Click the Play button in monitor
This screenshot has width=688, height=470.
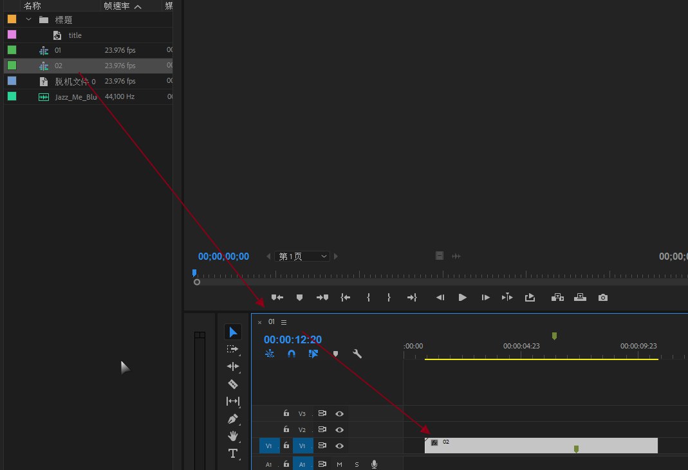coord(462,298)
